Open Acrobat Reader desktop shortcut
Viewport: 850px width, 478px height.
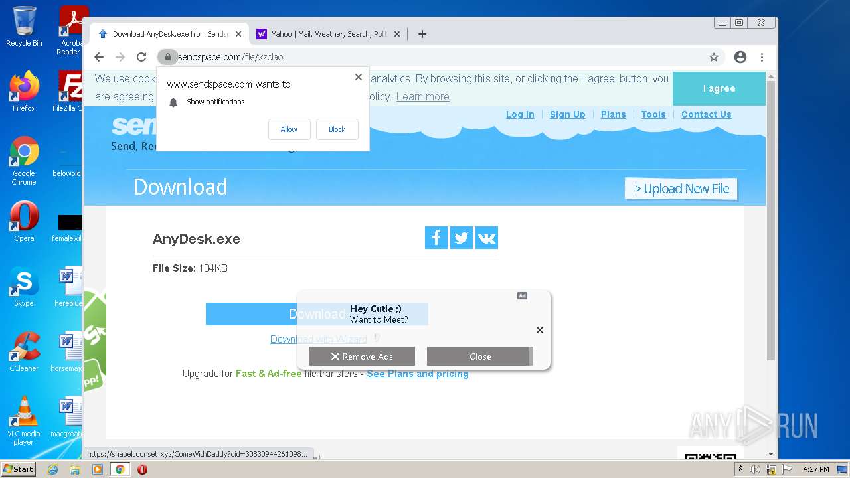point(70,31)
